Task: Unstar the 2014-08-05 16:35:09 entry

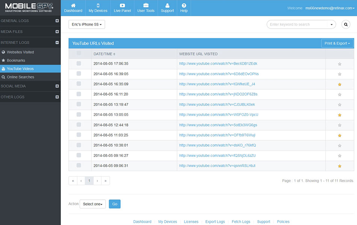Action: coord(340,84)
